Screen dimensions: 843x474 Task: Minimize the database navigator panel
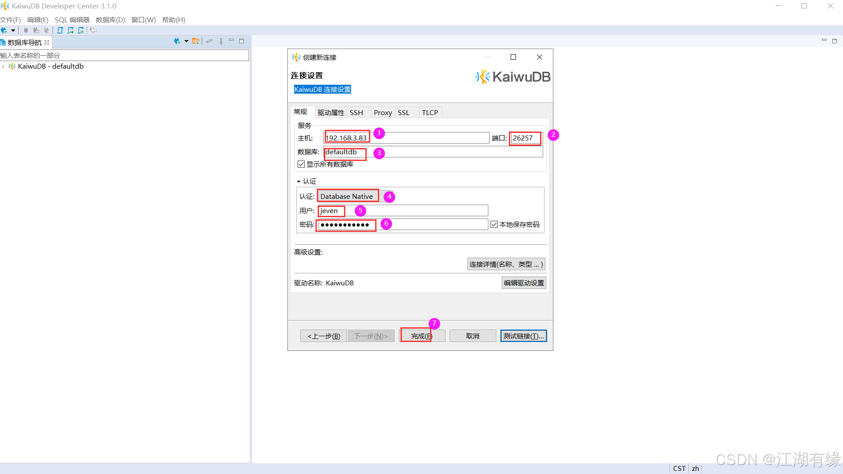(x=231, y=41)
